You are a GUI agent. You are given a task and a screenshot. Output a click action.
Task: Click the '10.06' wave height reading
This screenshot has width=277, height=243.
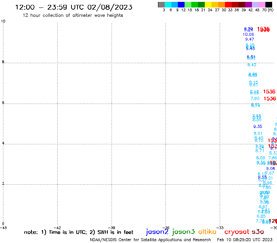click(x=249, y=35)
